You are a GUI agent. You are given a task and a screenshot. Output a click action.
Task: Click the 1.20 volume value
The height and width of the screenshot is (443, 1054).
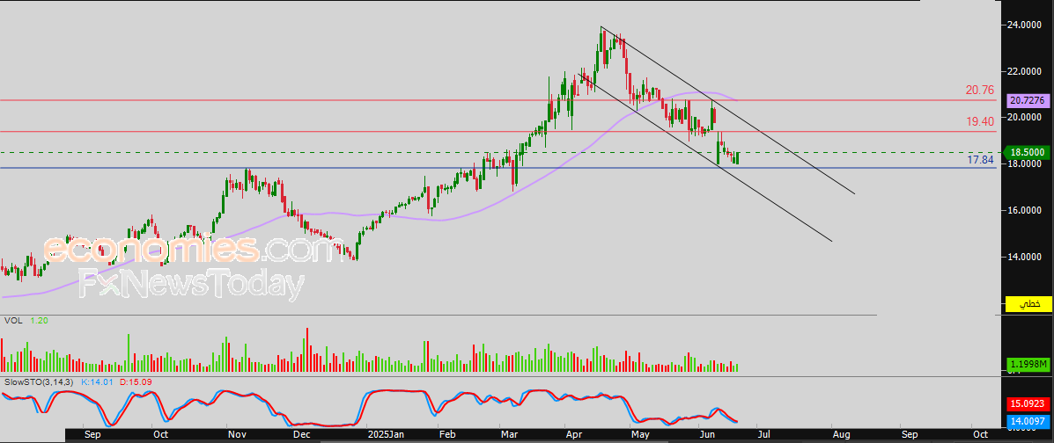tap(39, 321)
